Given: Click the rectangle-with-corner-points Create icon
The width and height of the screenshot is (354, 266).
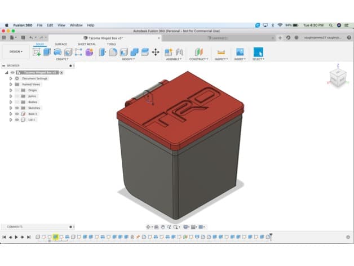Looking at the screenshot, I should (78, 52).
